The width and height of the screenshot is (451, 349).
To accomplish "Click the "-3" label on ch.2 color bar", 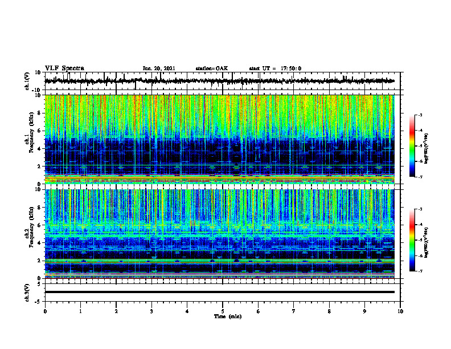I will tap(420, 209).
